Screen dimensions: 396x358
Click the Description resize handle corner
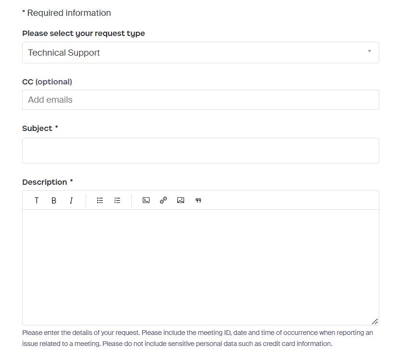point(374,321)
